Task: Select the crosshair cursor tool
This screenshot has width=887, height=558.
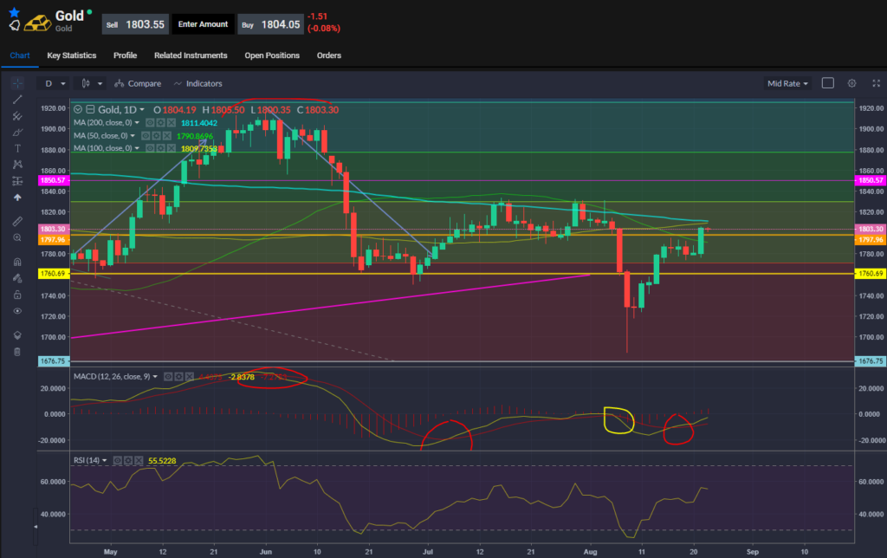Action: pyautogui.click(x=16, y=83)
